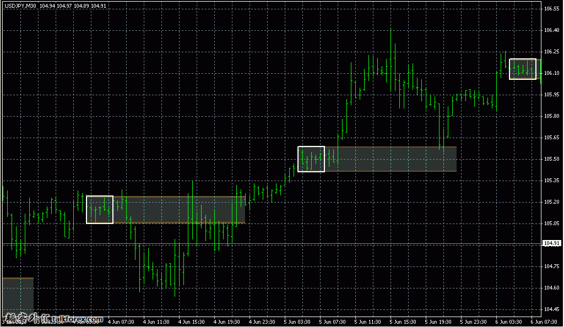Select the 105.80 price axis label
Screen dimensions: 564x327
pyautogui.click(x=551, y=116)
